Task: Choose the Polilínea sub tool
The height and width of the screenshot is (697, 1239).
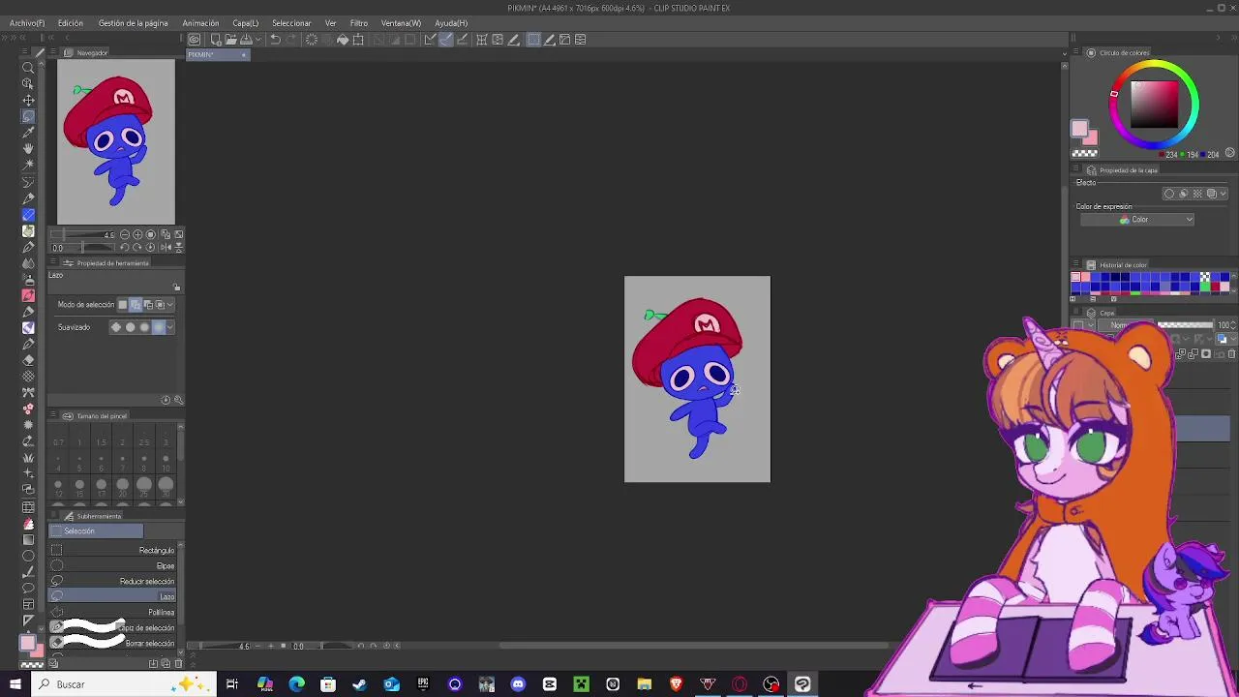Action: click(x=112, y=613)
